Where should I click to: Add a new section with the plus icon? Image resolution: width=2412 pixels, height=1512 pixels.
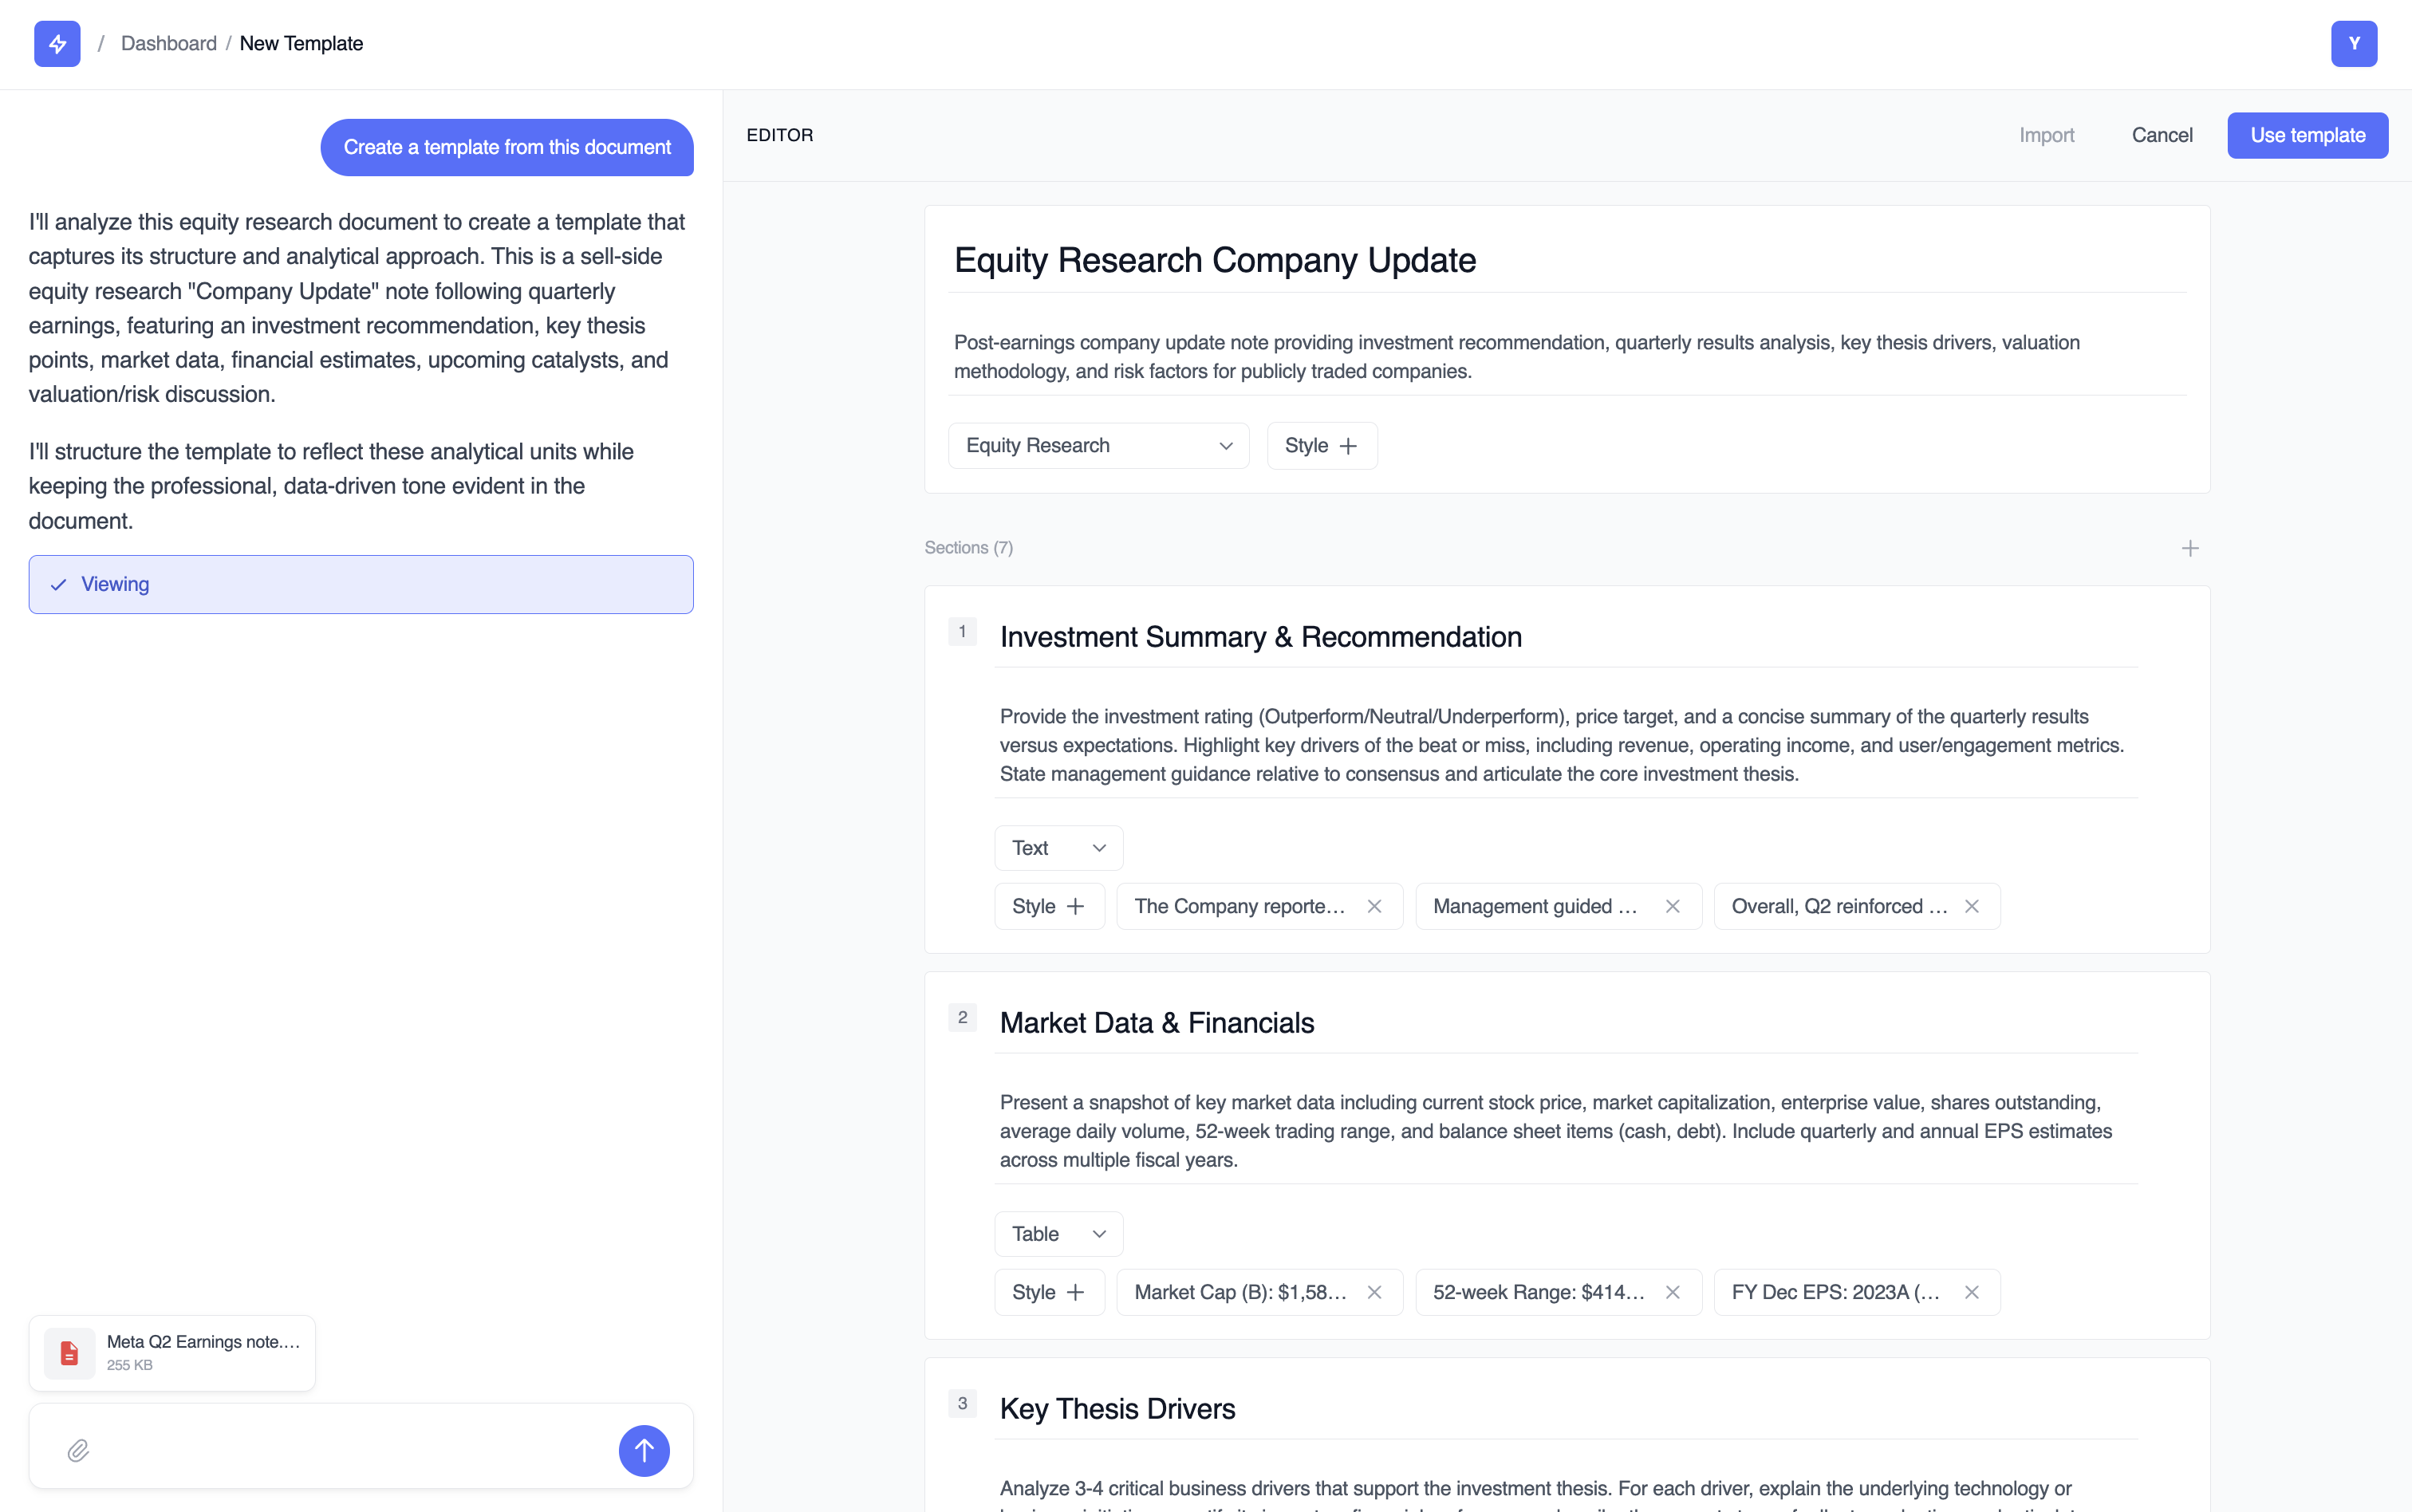pyautogui.click(x=2190, y=547)
